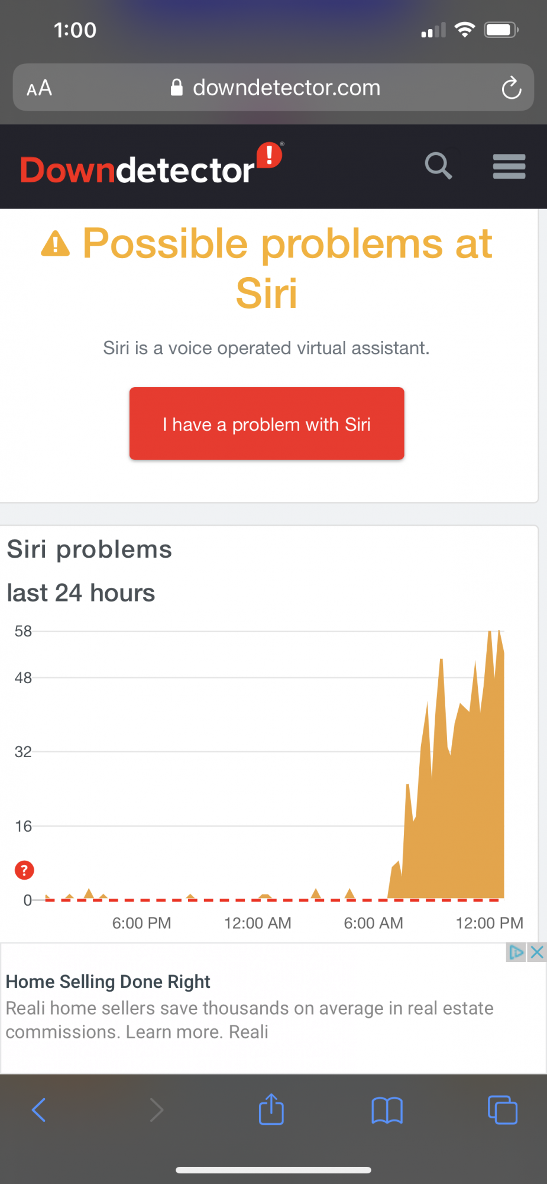This screenshot has width=547, height=1184.
Task: Open the Downdetector search icon
Action: pyautogui.click(x=438, y=166)
